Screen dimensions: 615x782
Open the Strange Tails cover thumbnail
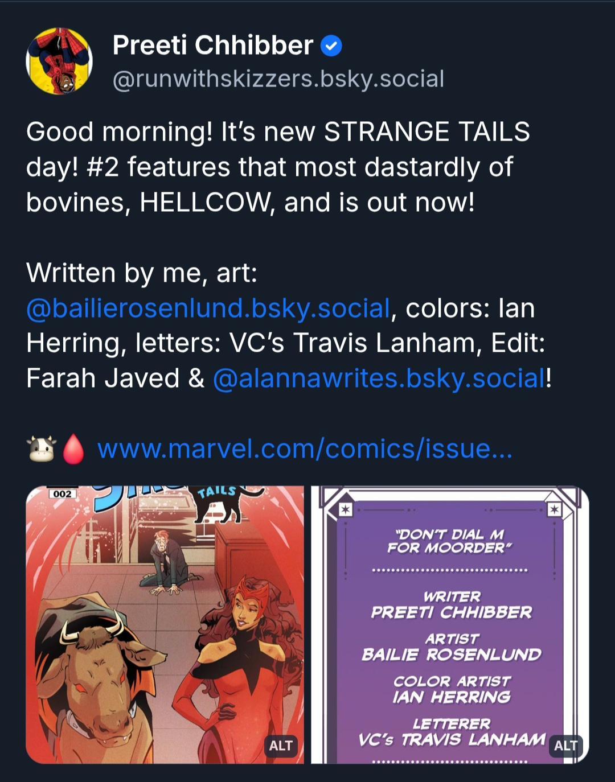(165, 624)
